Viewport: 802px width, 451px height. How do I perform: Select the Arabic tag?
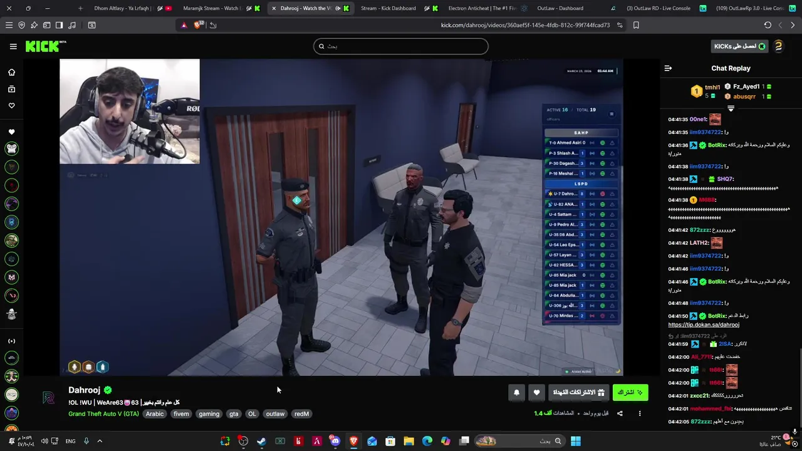(x=155, y=414)
